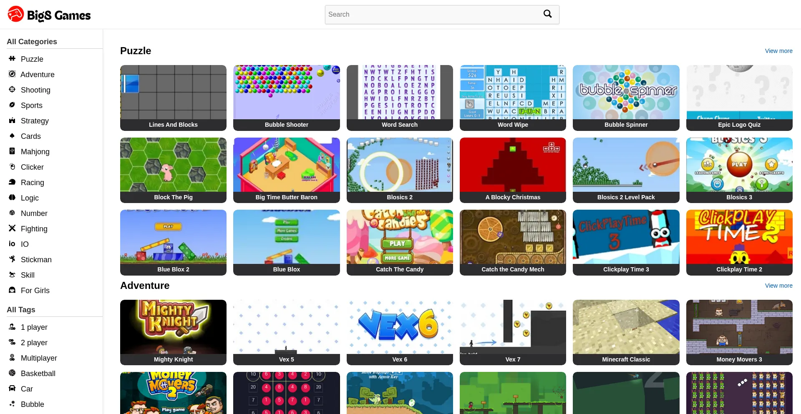Click the Adventure compass icon
This screenshot has width=801, height=414.
(x=12, y=74)
